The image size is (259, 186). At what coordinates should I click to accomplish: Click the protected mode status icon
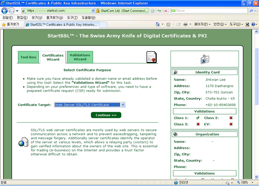pos(228,182)
